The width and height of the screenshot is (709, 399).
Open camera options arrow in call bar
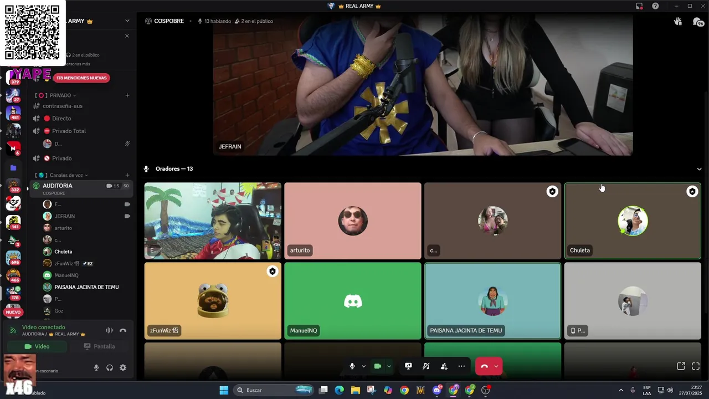[x=389, y=366]
